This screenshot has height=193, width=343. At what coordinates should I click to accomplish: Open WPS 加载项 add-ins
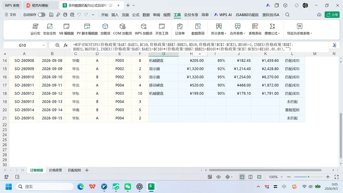144,29
